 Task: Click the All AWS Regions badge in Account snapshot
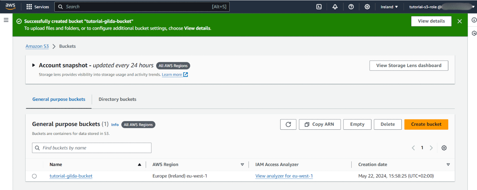[x=173, y=66]
